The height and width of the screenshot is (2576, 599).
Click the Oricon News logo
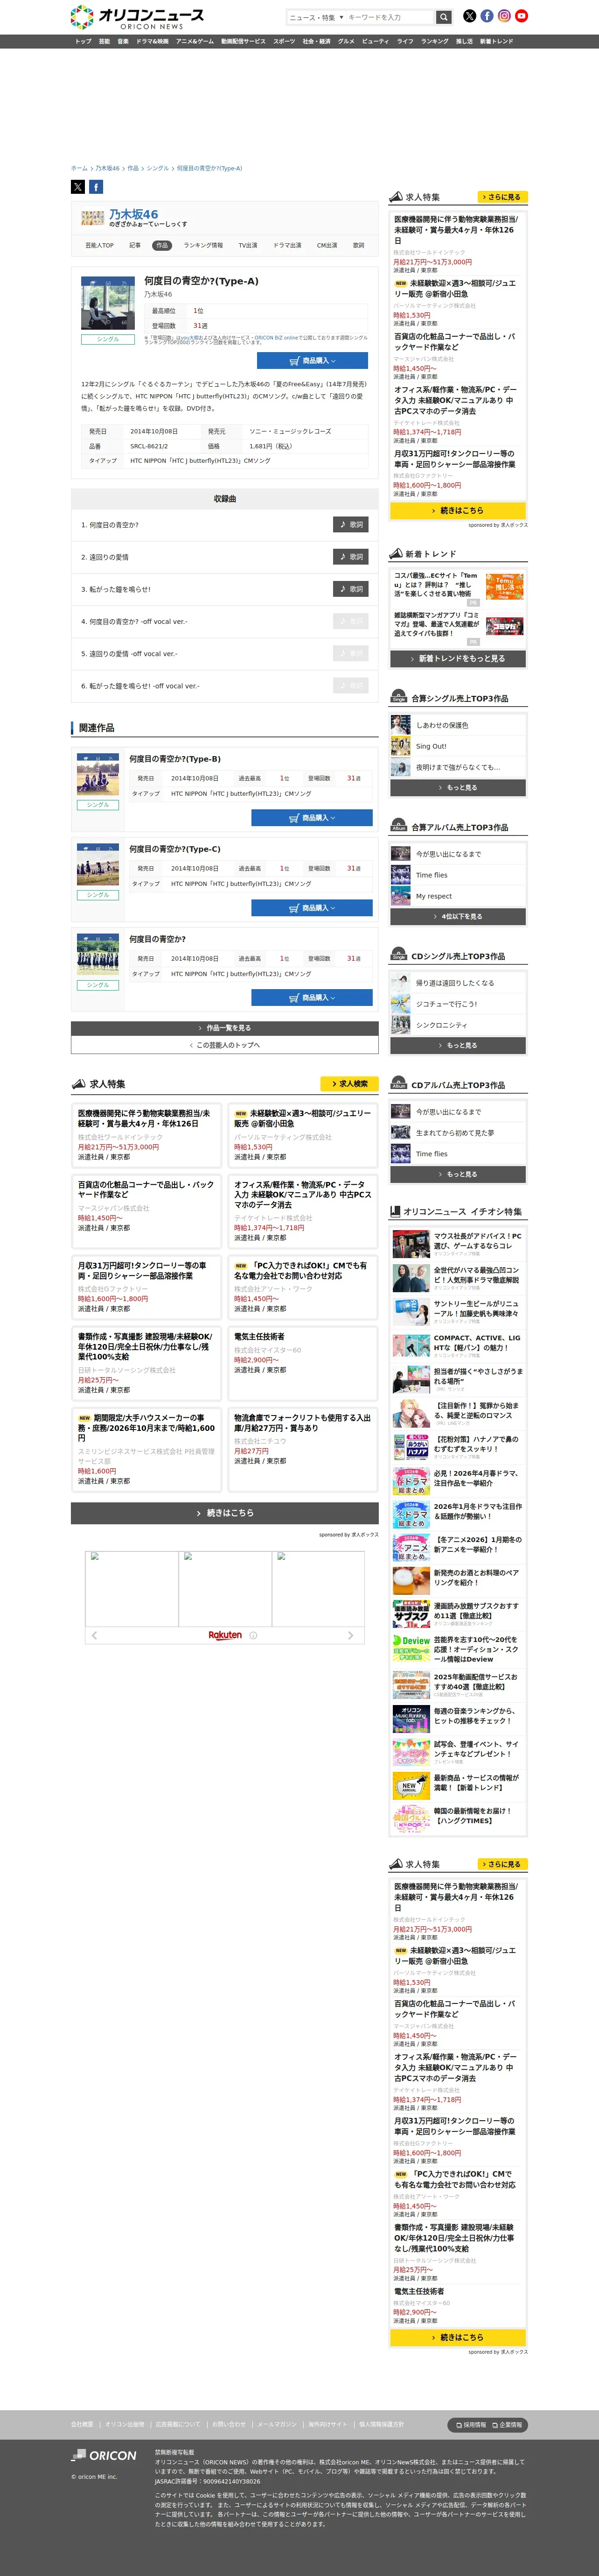pyautogui.click(x=138, y=17)
